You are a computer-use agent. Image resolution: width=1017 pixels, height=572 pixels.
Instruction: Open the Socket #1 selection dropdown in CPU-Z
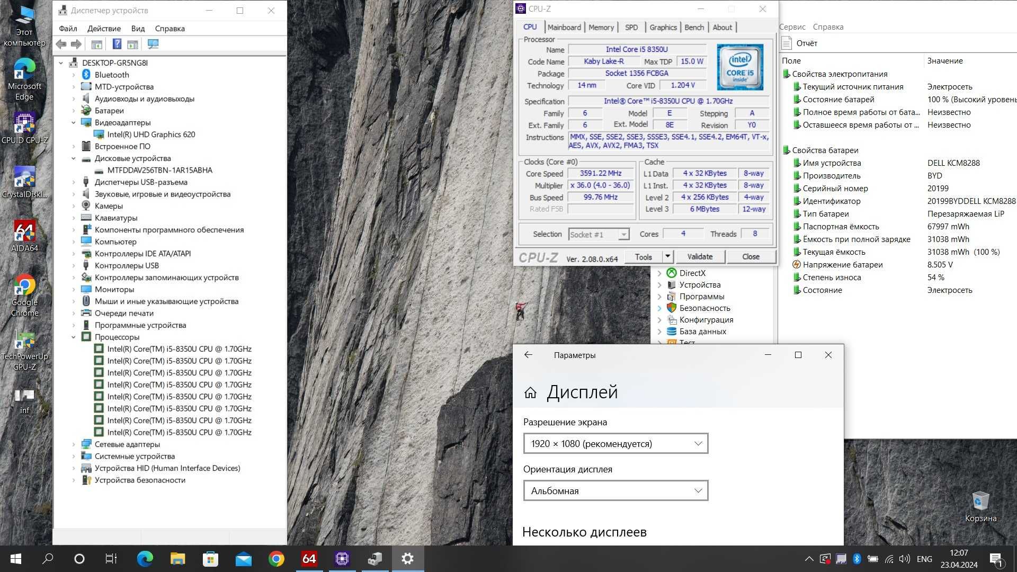[599, 235]
